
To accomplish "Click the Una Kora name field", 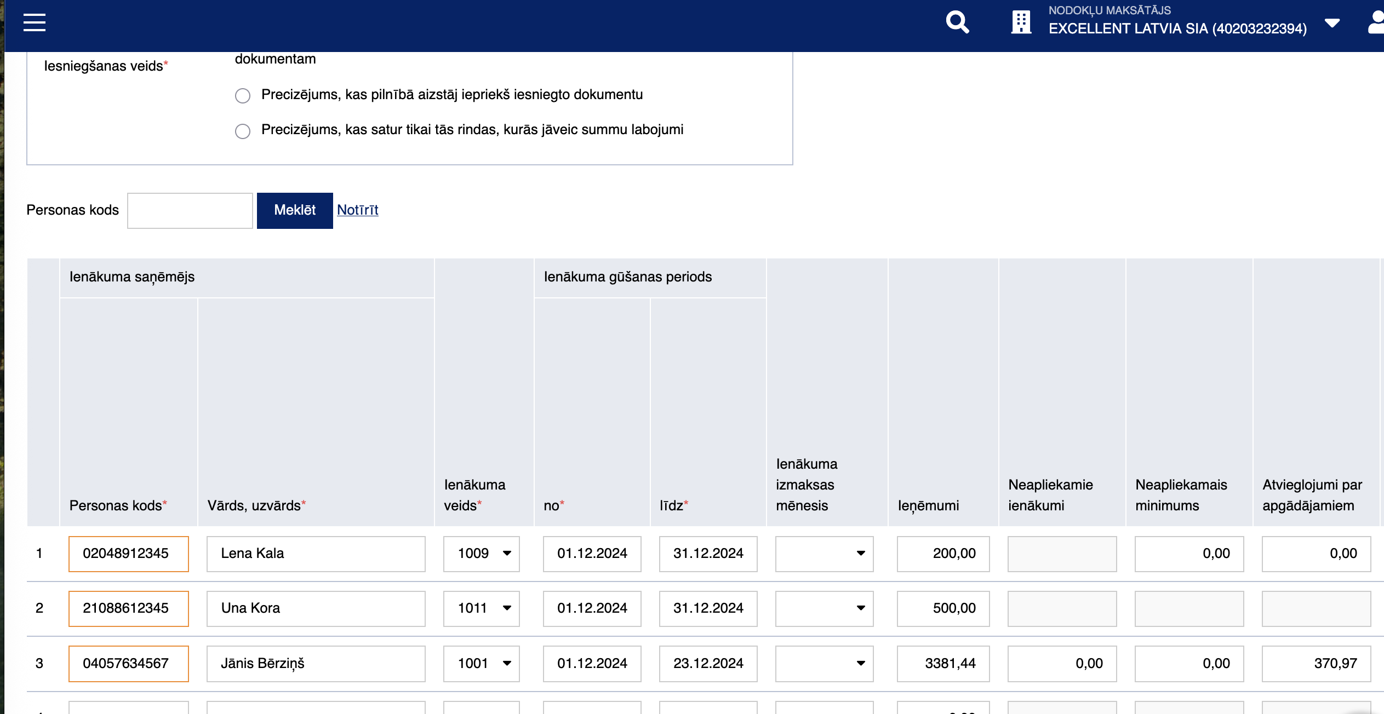I will pos(316,608).
